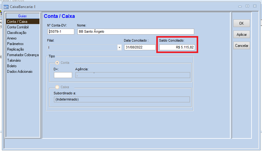The width and height of the screenshot is (262, 152).
Task: Click the Tipo group label
Action: coord(52,56)
